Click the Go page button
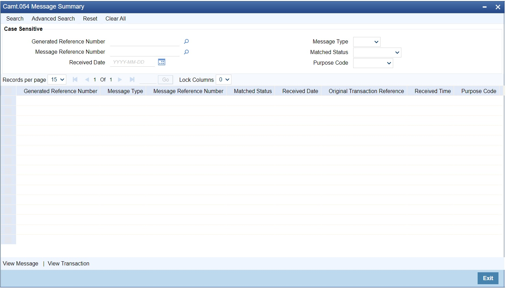Viewport: 506px width, 288px height. pos(165,80)
